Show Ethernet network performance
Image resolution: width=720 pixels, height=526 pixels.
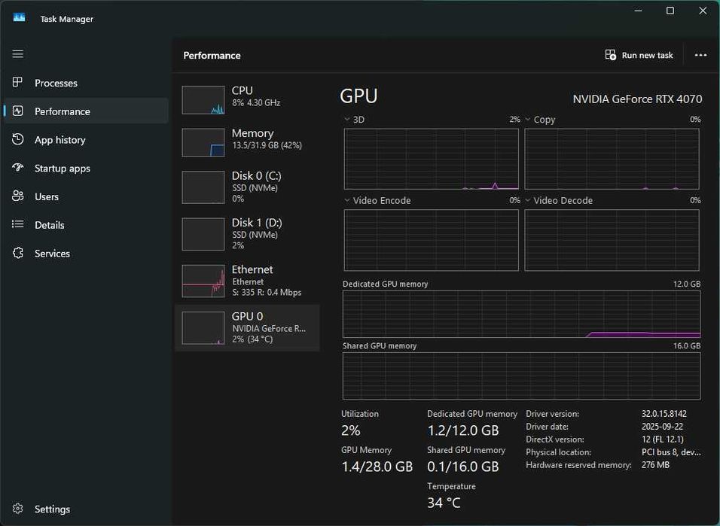(247, 281)
